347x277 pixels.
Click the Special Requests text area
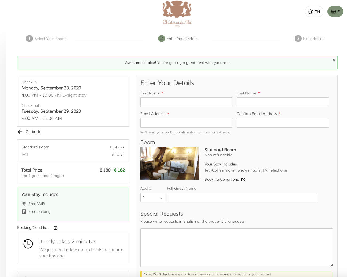[236, 247]
